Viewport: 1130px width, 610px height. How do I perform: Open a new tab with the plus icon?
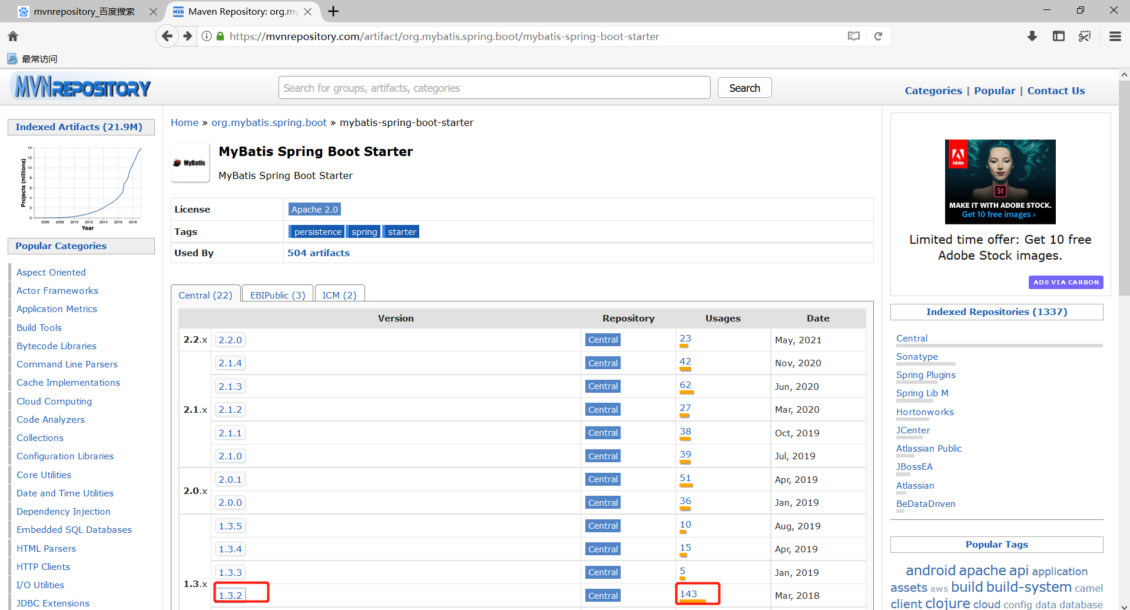[333, 11]
